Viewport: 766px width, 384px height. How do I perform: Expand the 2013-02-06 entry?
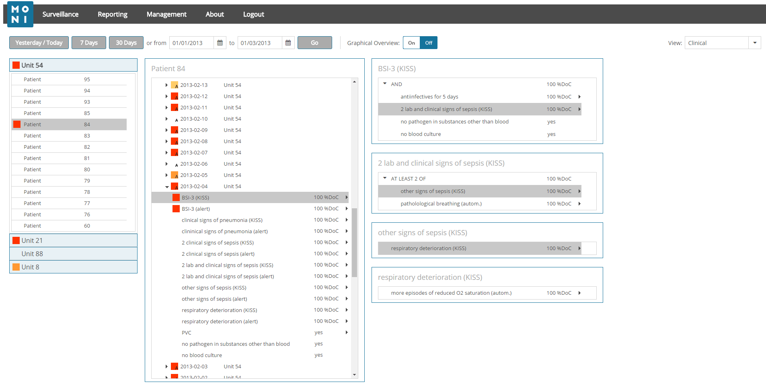[x=166, y=164]
